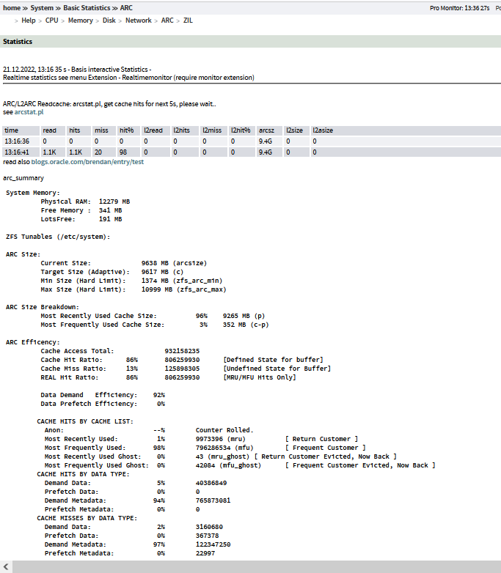Screen dimensions: 501x573
Task: Open Disk statistics page
Action: tap(109, 21)
